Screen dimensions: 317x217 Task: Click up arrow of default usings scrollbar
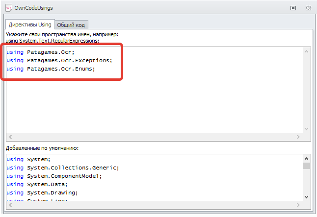306,159
